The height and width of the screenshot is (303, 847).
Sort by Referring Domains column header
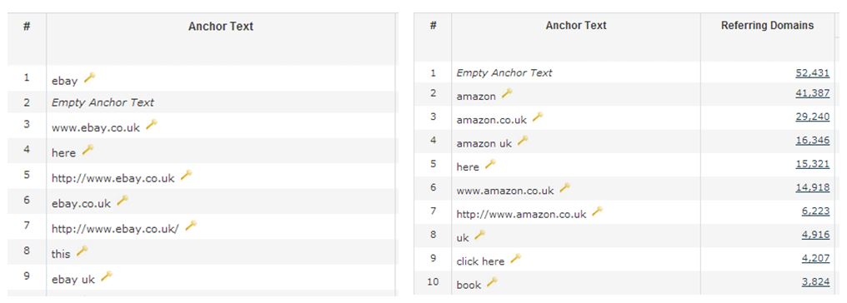(x=767, y=25)
